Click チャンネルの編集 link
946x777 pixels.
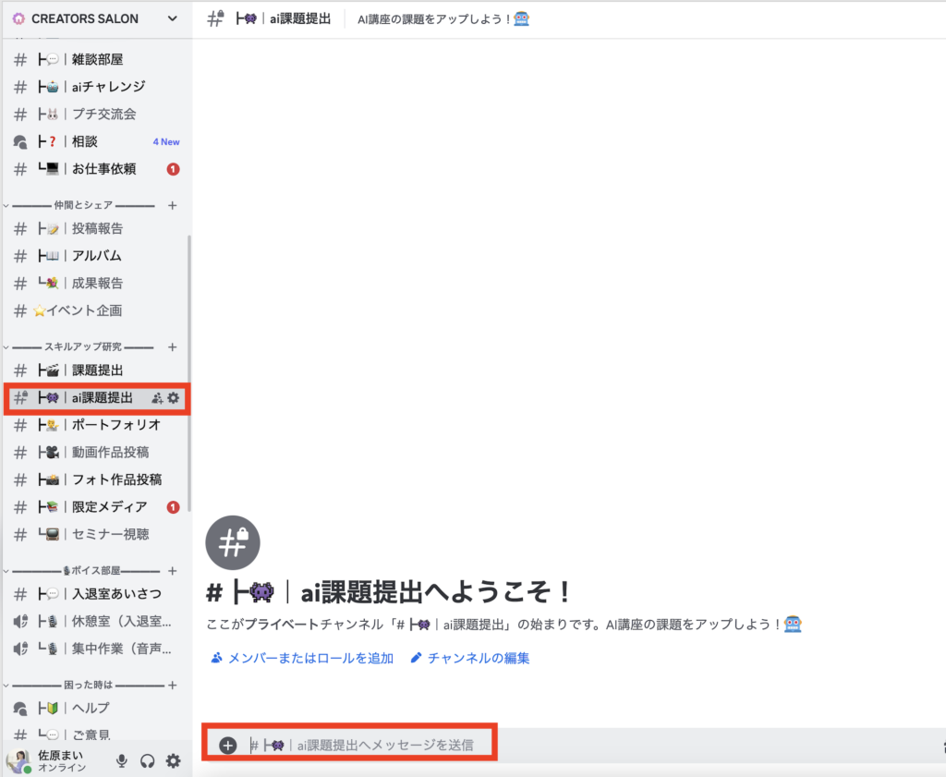pyautogui.click(x=470, y=658)
